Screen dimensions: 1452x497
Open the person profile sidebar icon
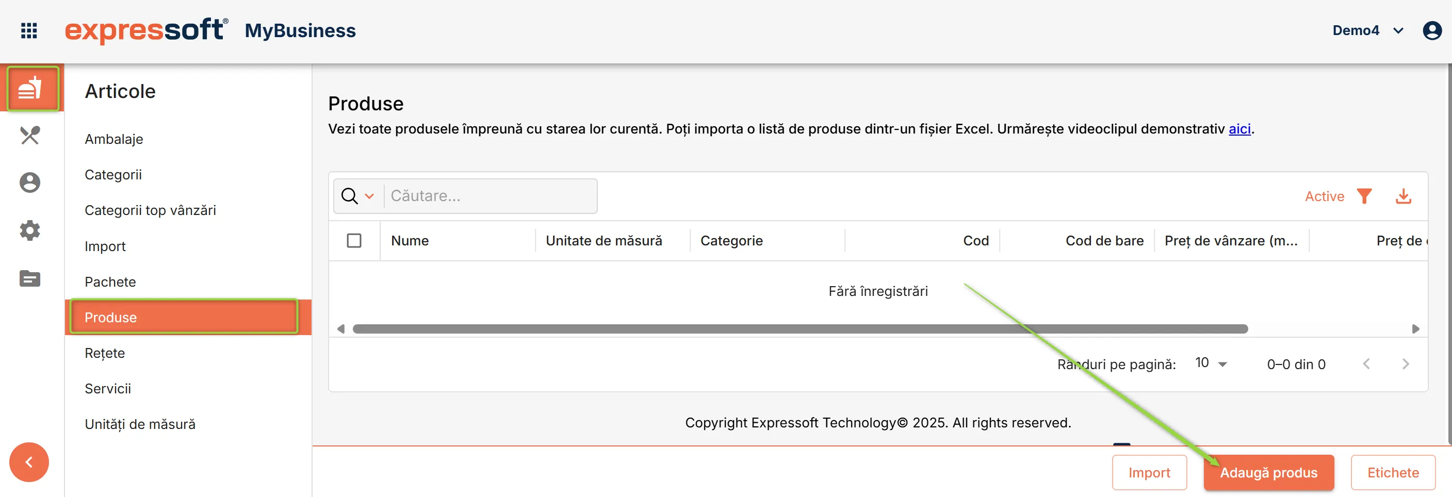pos(30,183)
